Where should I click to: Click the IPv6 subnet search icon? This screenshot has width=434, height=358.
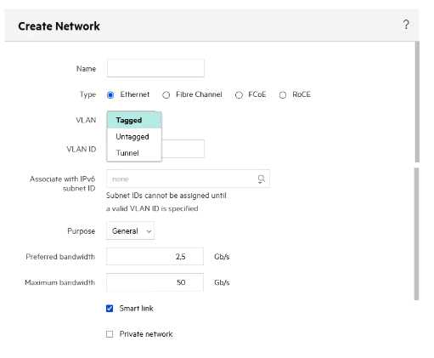point(261,179)
